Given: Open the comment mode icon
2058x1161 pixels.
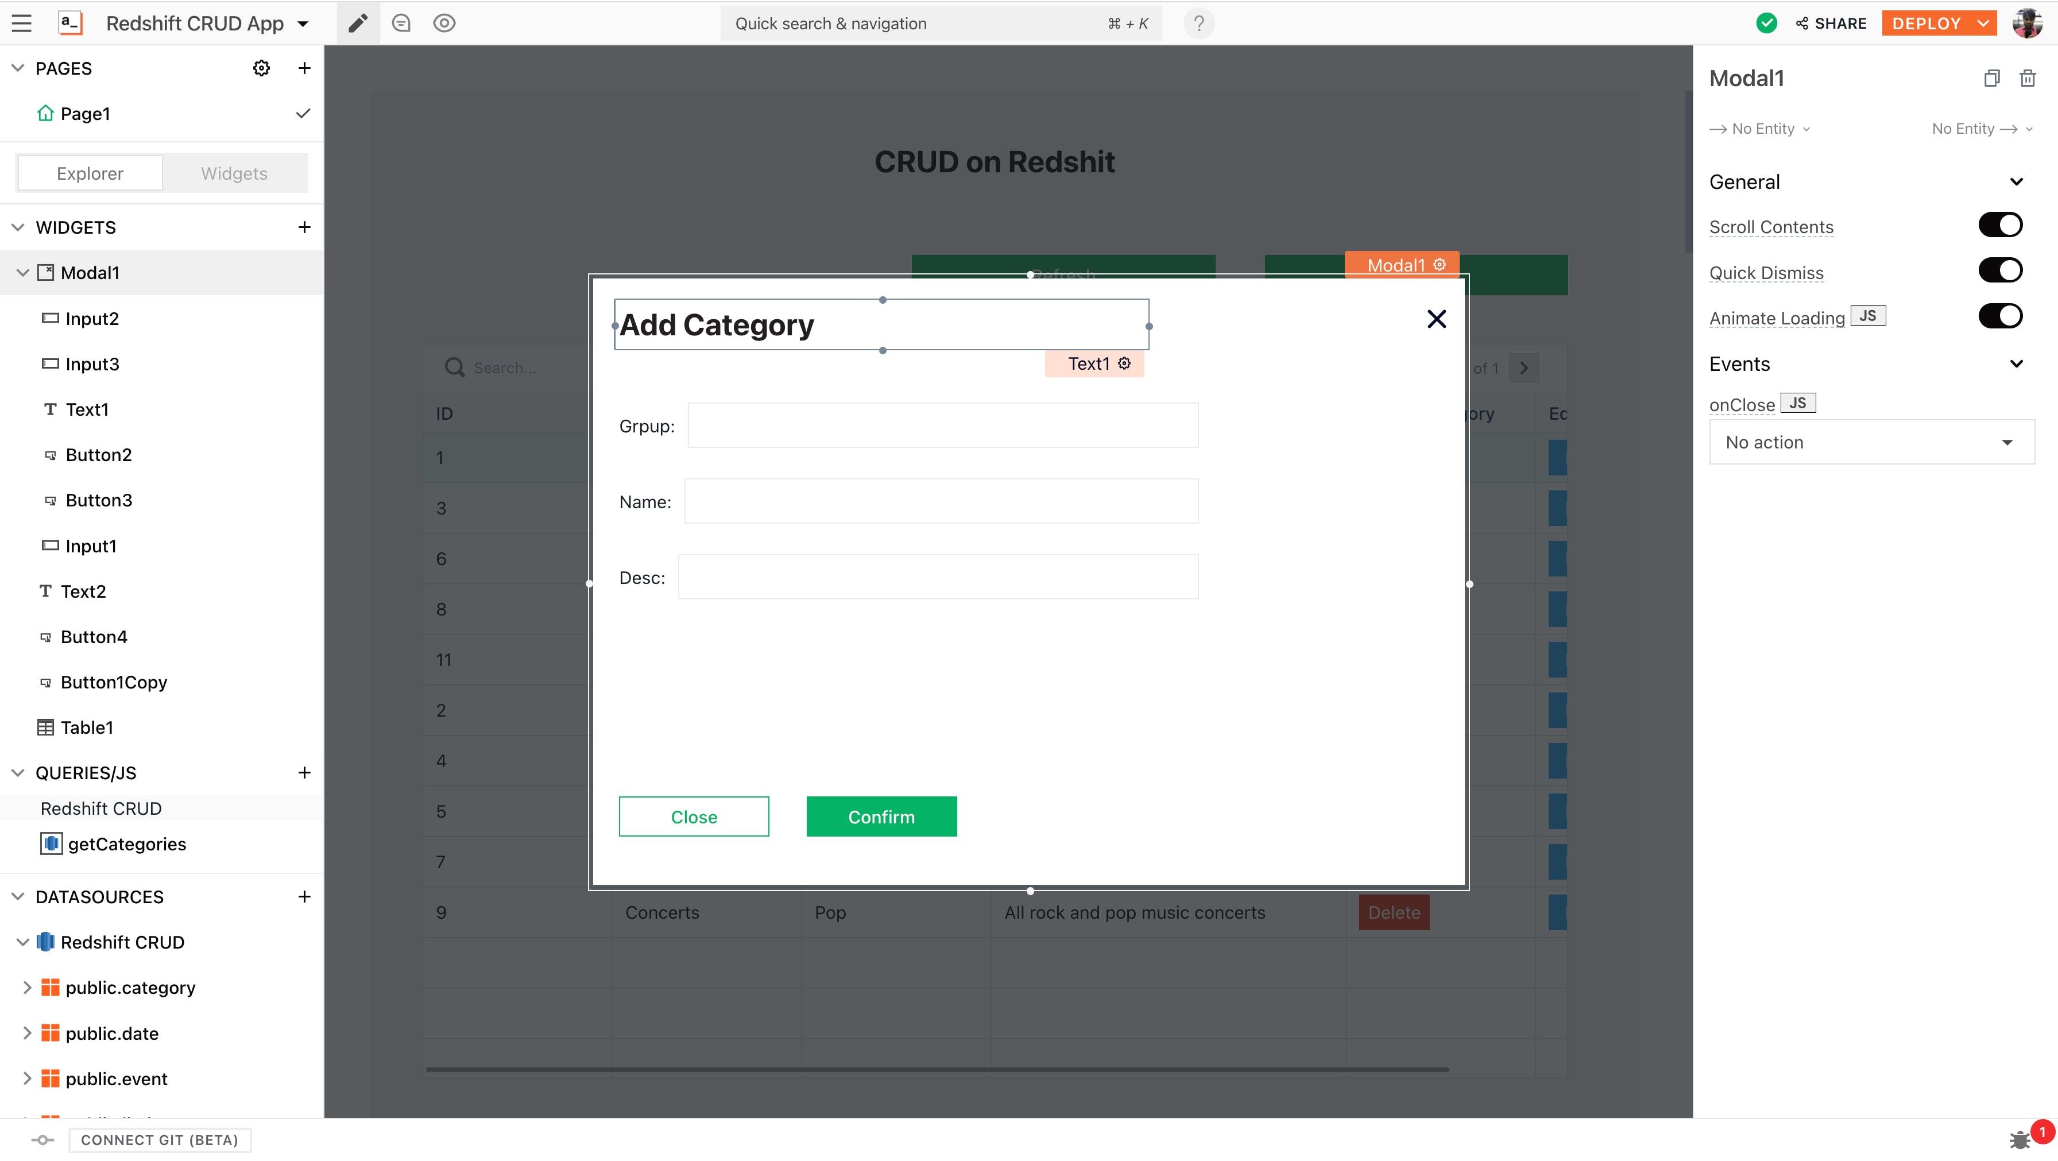Looking at the screenshot, I should [x=401, y=23].
